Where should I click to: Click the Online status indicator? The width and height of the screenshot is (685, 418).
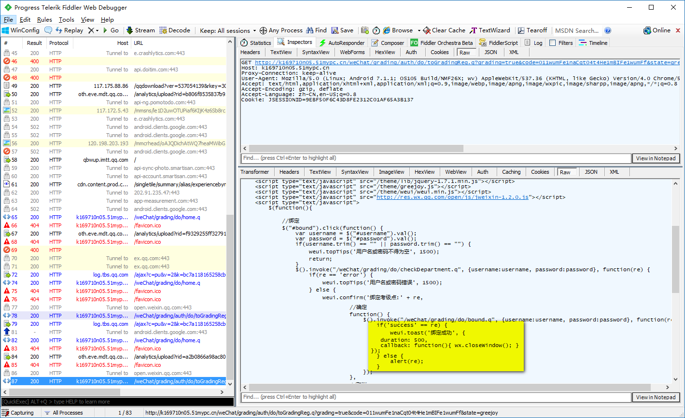click(657, 30)
